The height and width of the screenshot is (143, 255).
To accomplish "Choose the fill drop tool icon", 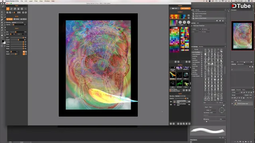I will [x=18, y=9].
